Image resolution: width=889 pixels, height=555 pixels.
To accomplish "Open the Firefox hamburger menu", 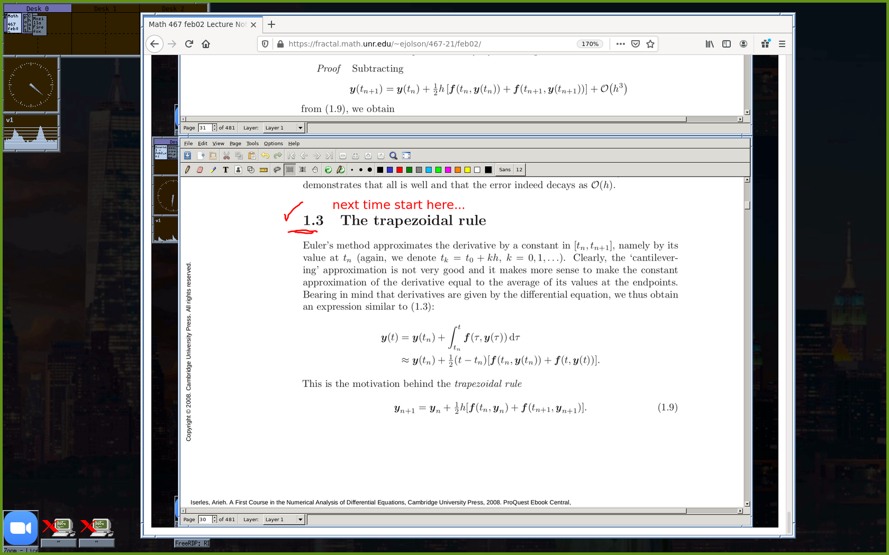I will [782, 44].
